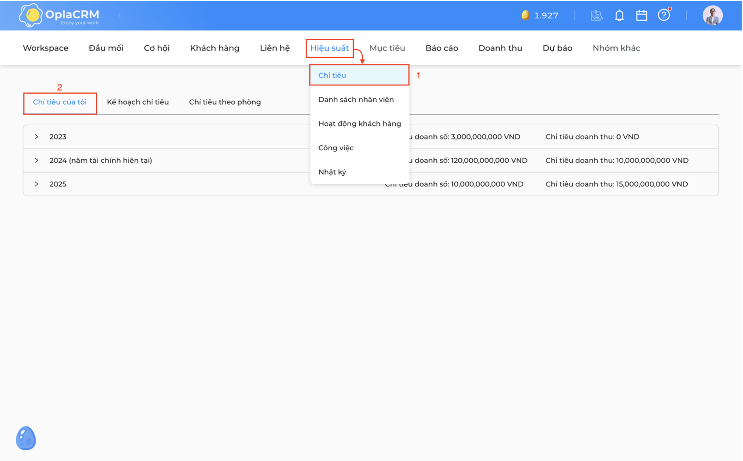Viewport: 743px width, 461px height.
Task: Open the notifications bell
Action: 619,16
